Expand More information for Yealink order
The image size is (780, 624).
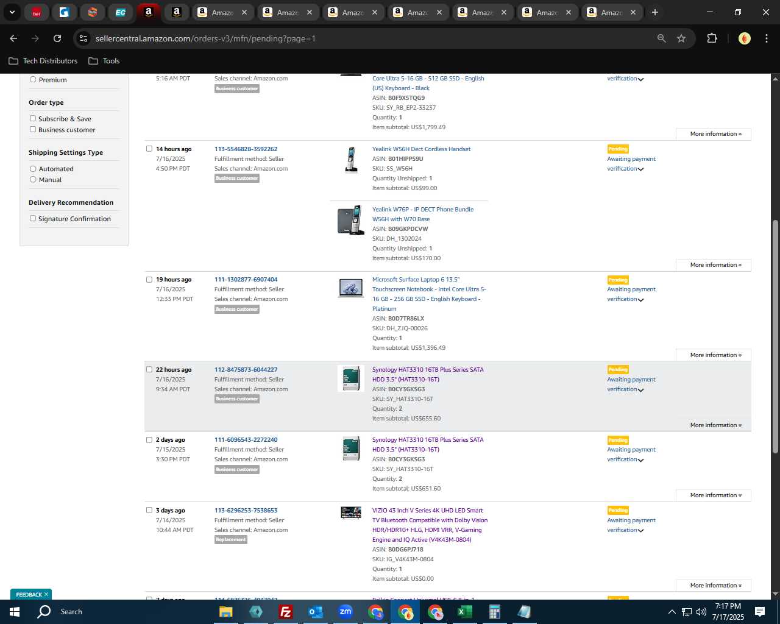click(x=714, y=265)
